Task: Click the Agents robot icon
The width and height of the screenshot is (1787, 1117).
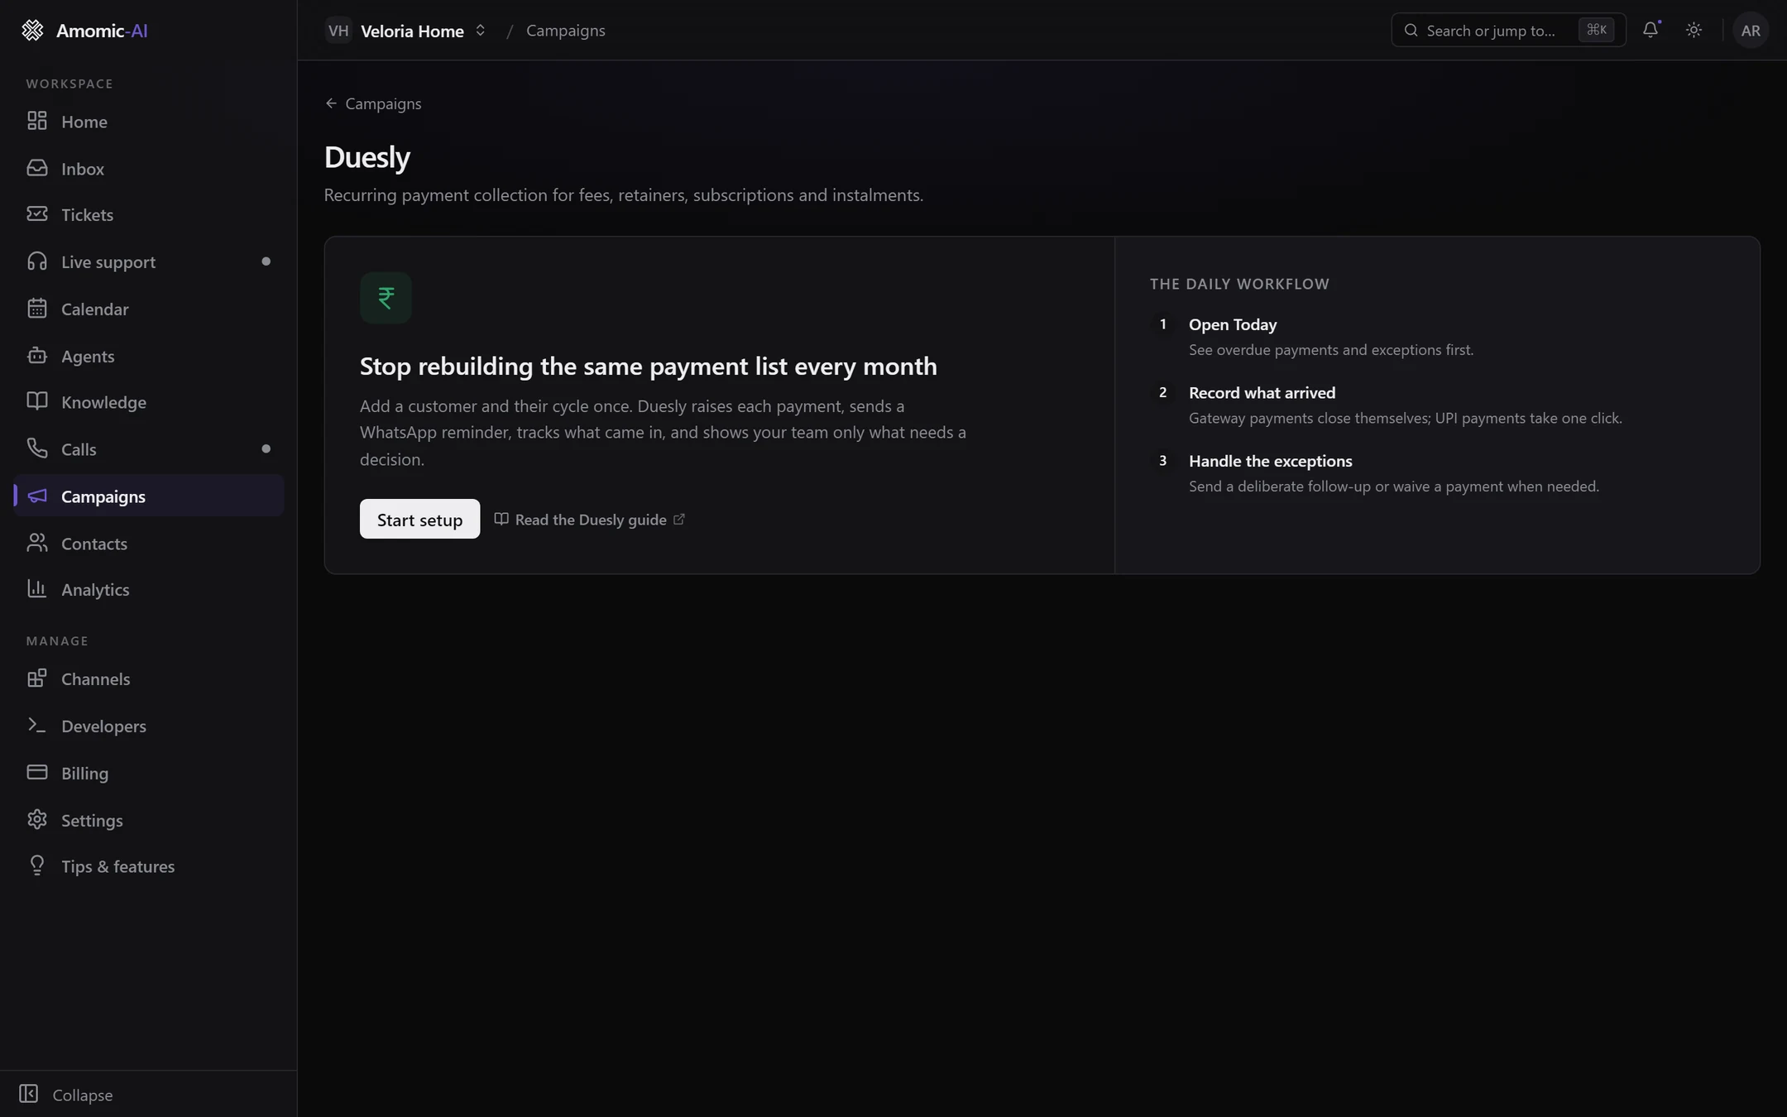Action: tap(36, 356)
